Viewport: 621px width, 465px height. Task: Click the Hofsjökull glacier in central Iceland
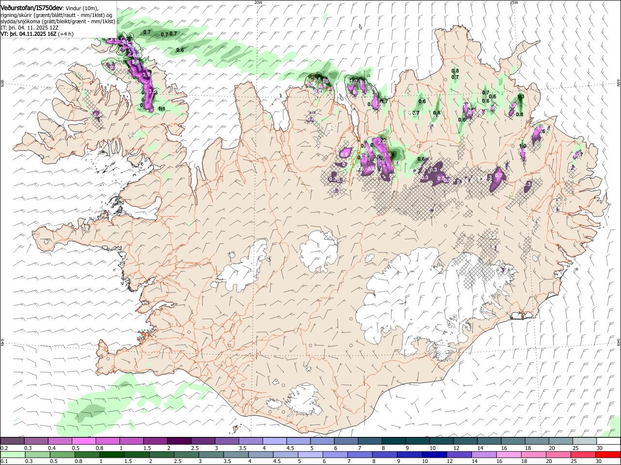point(319,251)
